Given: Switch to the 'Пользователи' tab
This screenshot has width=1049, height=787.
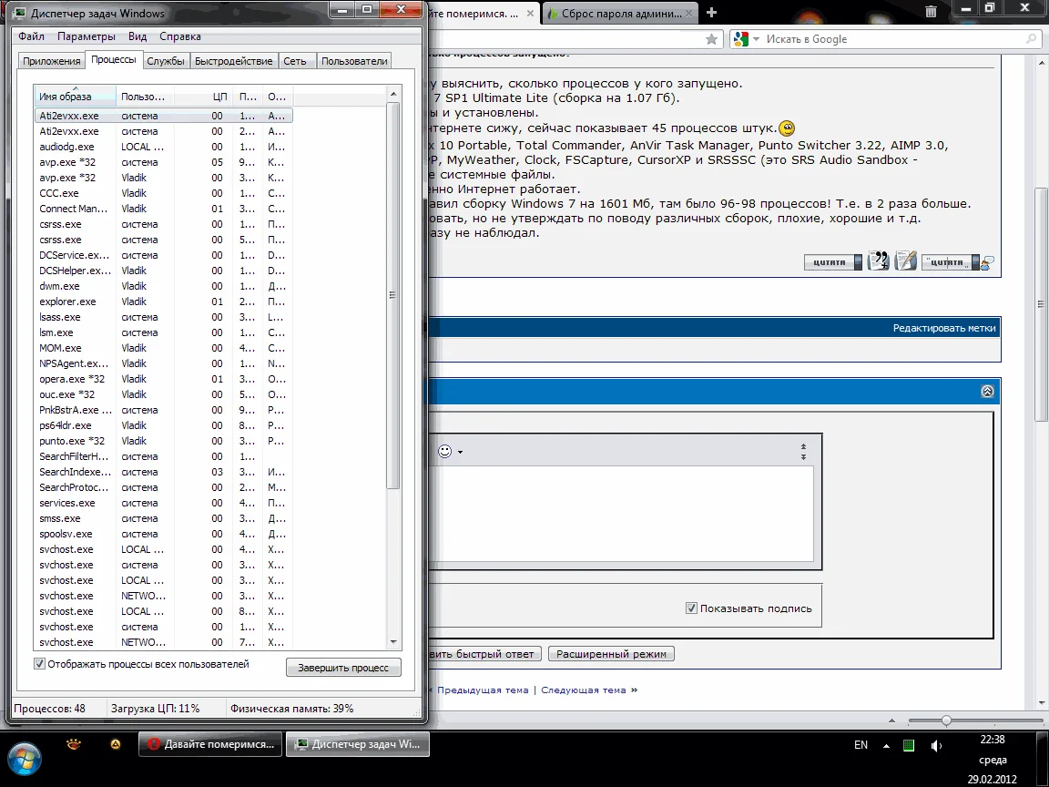Looking at the screenshot, I should (354, 61).
